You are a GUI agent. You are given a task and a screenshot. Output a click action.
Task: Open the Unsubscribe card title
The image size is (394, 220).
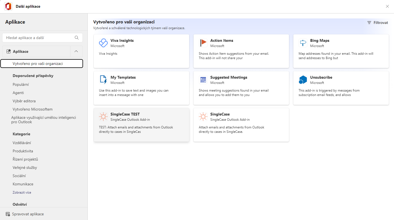(x=321, y=77)
